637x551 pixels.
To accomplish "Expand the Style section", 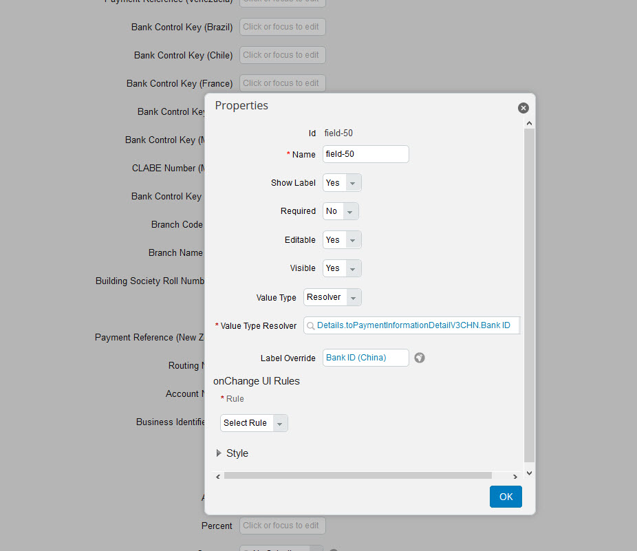I will click(x=219, y=453).
